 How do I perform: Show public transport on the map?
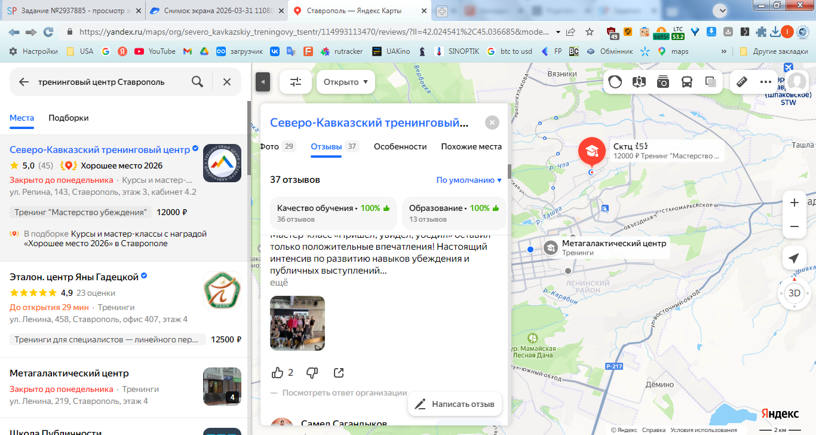(x=687, y=82)
